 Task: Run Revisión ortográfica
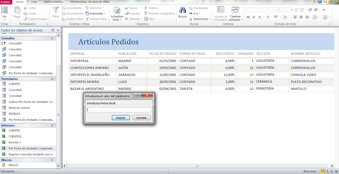[x=159, y=13]
